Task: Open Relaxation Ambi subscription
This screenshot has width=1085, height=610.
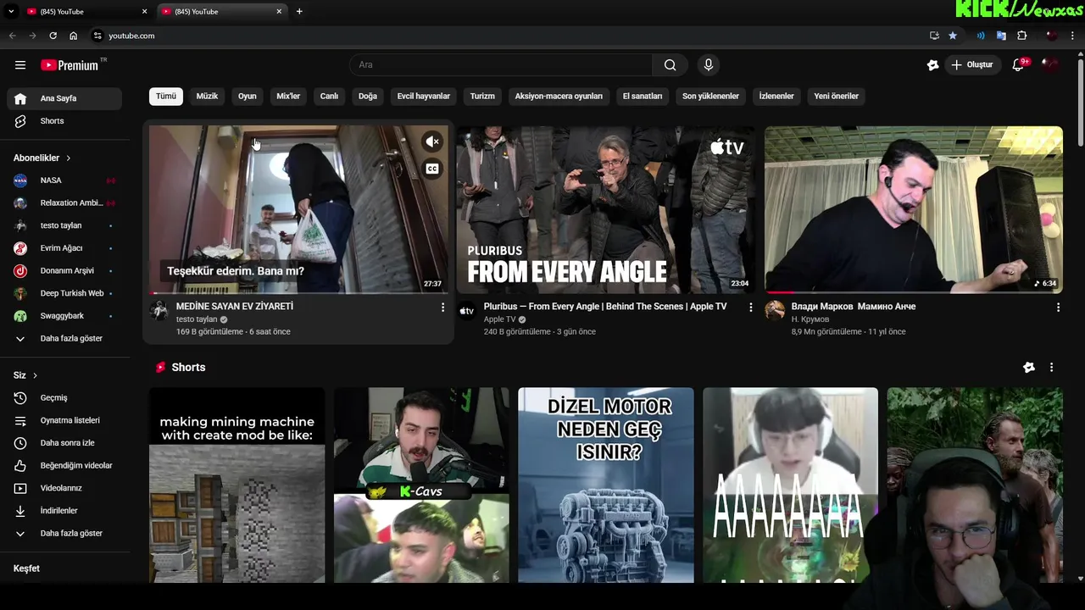Action: click(x=64, y=203)
